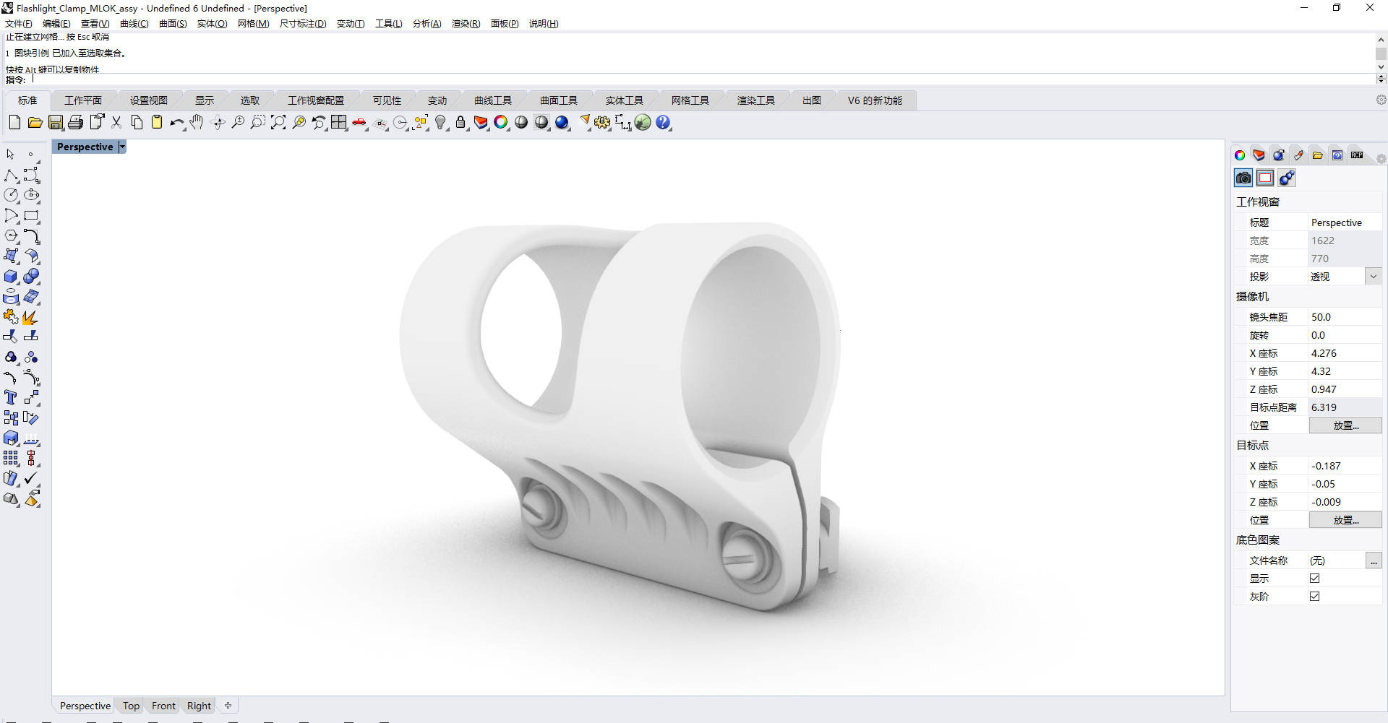The width and height of the screenshot is (1388, 723).
Task: Switch to the 实体工具 toolbar tab
Action: click(625, 100)
